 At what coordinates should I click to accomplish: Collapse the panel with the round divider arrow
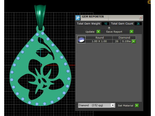109,28
